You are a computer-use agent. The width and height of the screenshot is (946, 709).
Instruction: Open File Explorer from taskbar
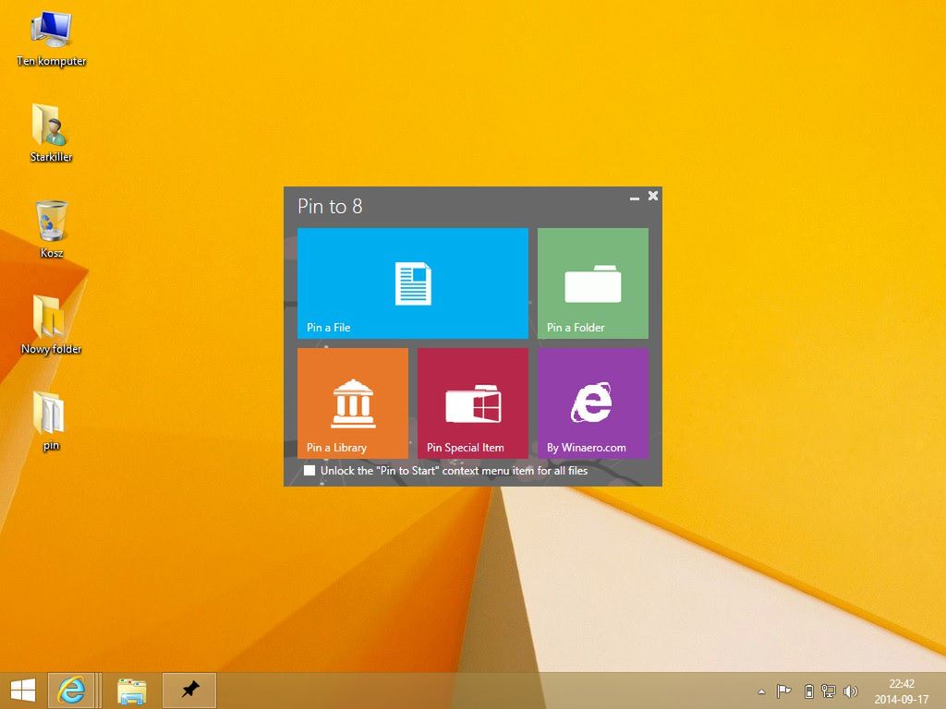point(131,691)
